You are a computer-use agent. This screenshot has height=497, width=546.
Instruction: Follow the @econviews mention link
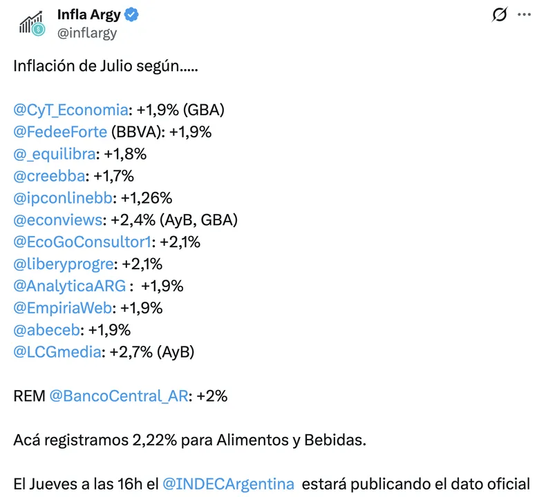(58, 220)
